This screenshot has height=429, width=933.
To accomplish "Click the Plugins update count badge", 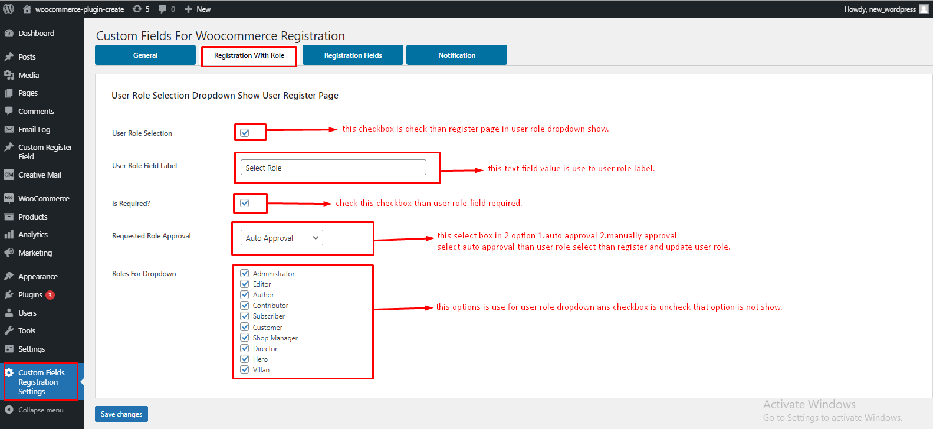I will click(x=50, y=295).
